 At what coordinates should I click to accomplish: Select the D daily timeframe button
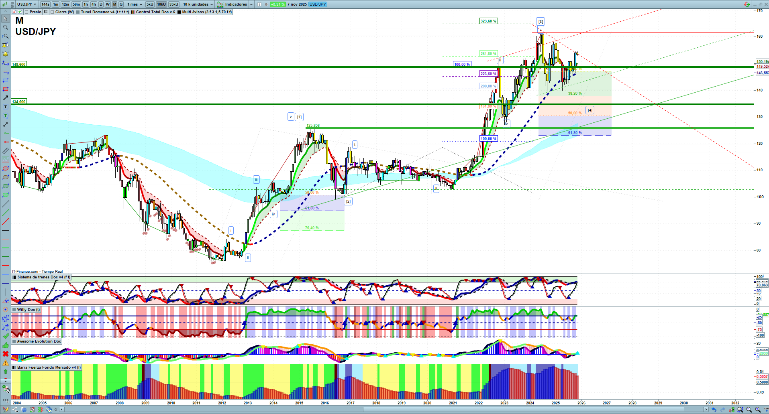click(x=101, y=4)
